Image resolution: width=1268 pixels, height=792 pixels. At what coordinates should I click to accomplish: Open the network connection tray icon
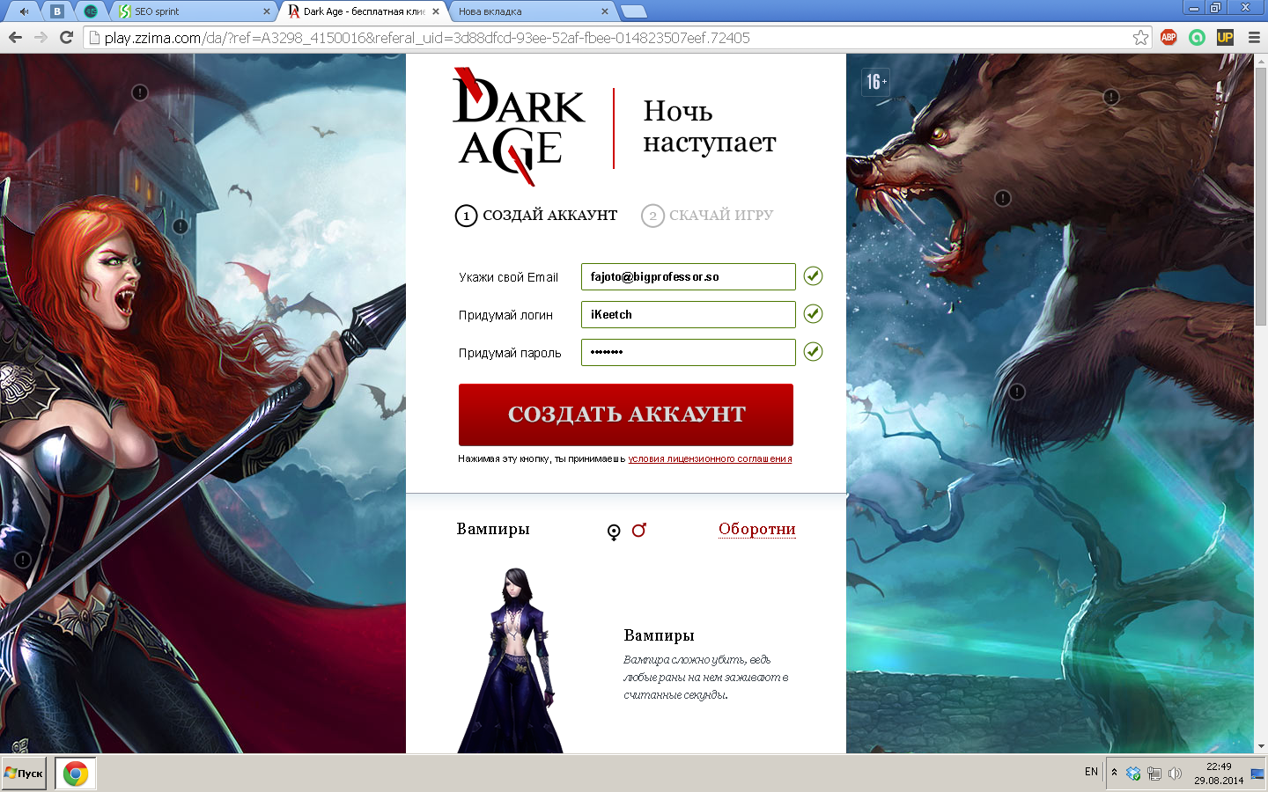point(1154,774)
